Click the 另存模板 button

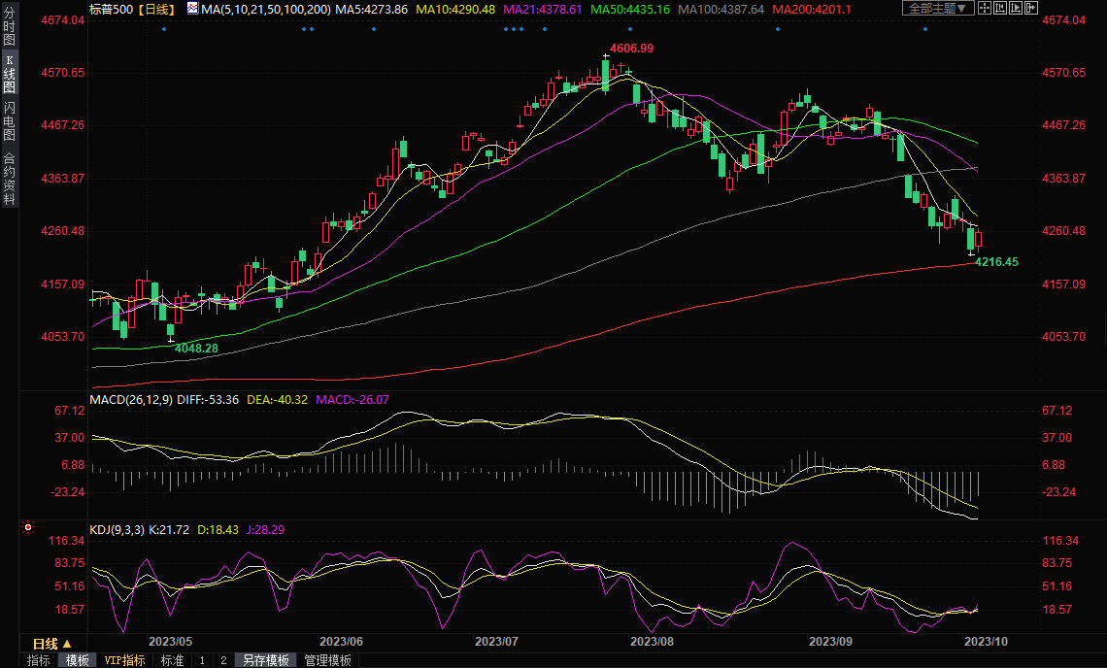[266, 660]
